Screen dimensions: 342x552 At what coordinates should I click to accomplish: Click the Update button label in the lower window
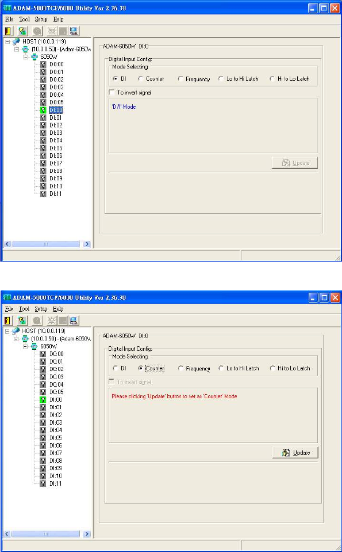(x=301, y=452)
